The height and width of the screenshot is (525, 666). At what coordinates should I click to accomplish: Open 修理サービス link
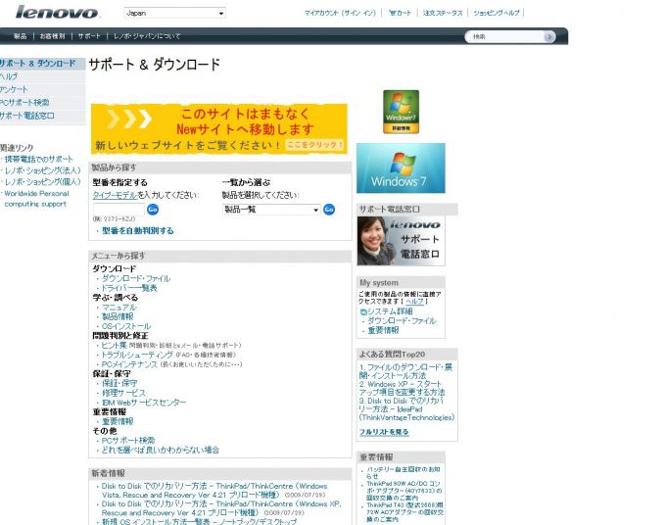123,393
